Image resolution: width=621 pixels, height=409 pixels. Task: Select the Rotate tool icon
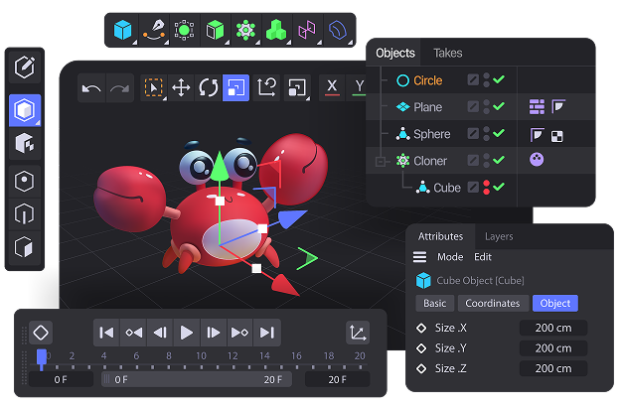click(x=209, y=88)
